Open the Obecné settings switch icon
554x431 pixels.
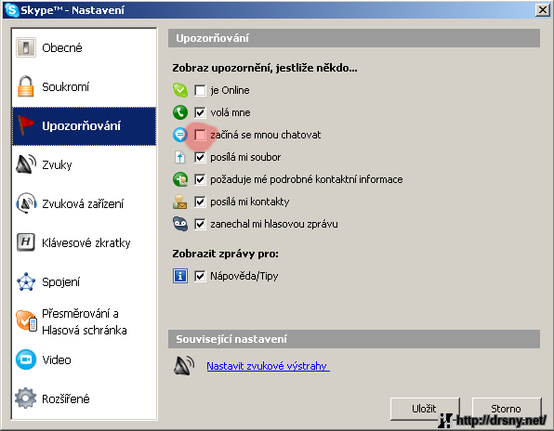click(x=26, y=47)
